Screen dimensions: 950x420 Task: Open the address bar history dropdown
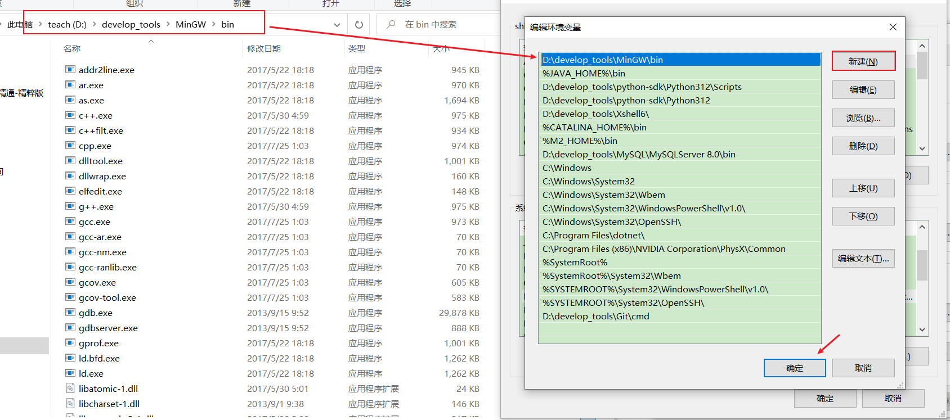[337, 25]
